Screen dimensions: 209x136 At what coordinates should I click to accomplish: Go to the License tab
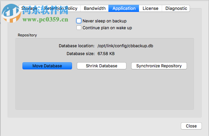click(x=150, y=8)
